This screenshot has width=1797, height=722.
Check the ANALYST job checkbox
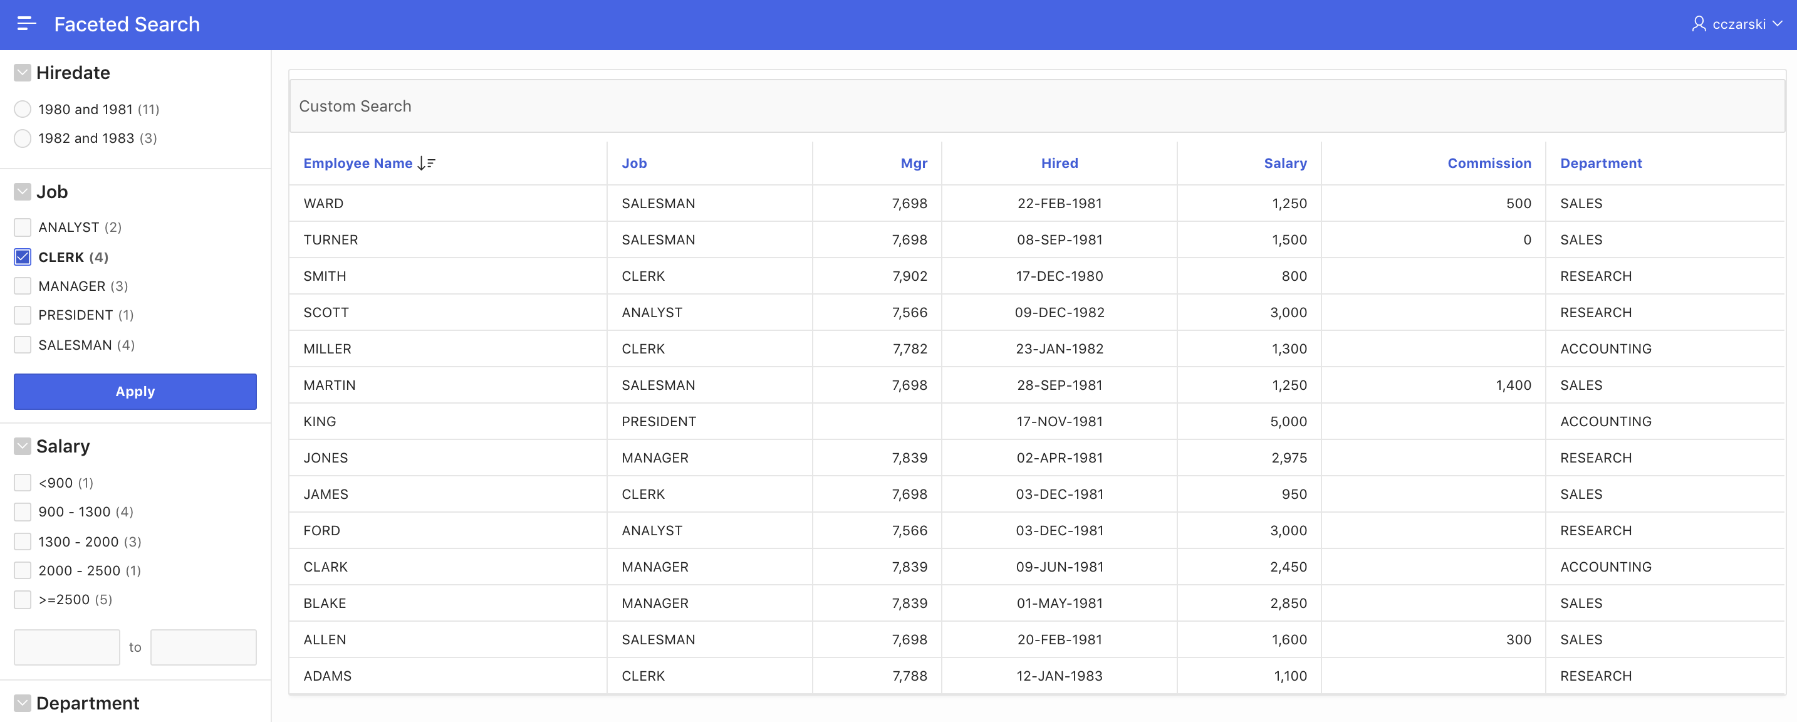(x=22, y=227)
